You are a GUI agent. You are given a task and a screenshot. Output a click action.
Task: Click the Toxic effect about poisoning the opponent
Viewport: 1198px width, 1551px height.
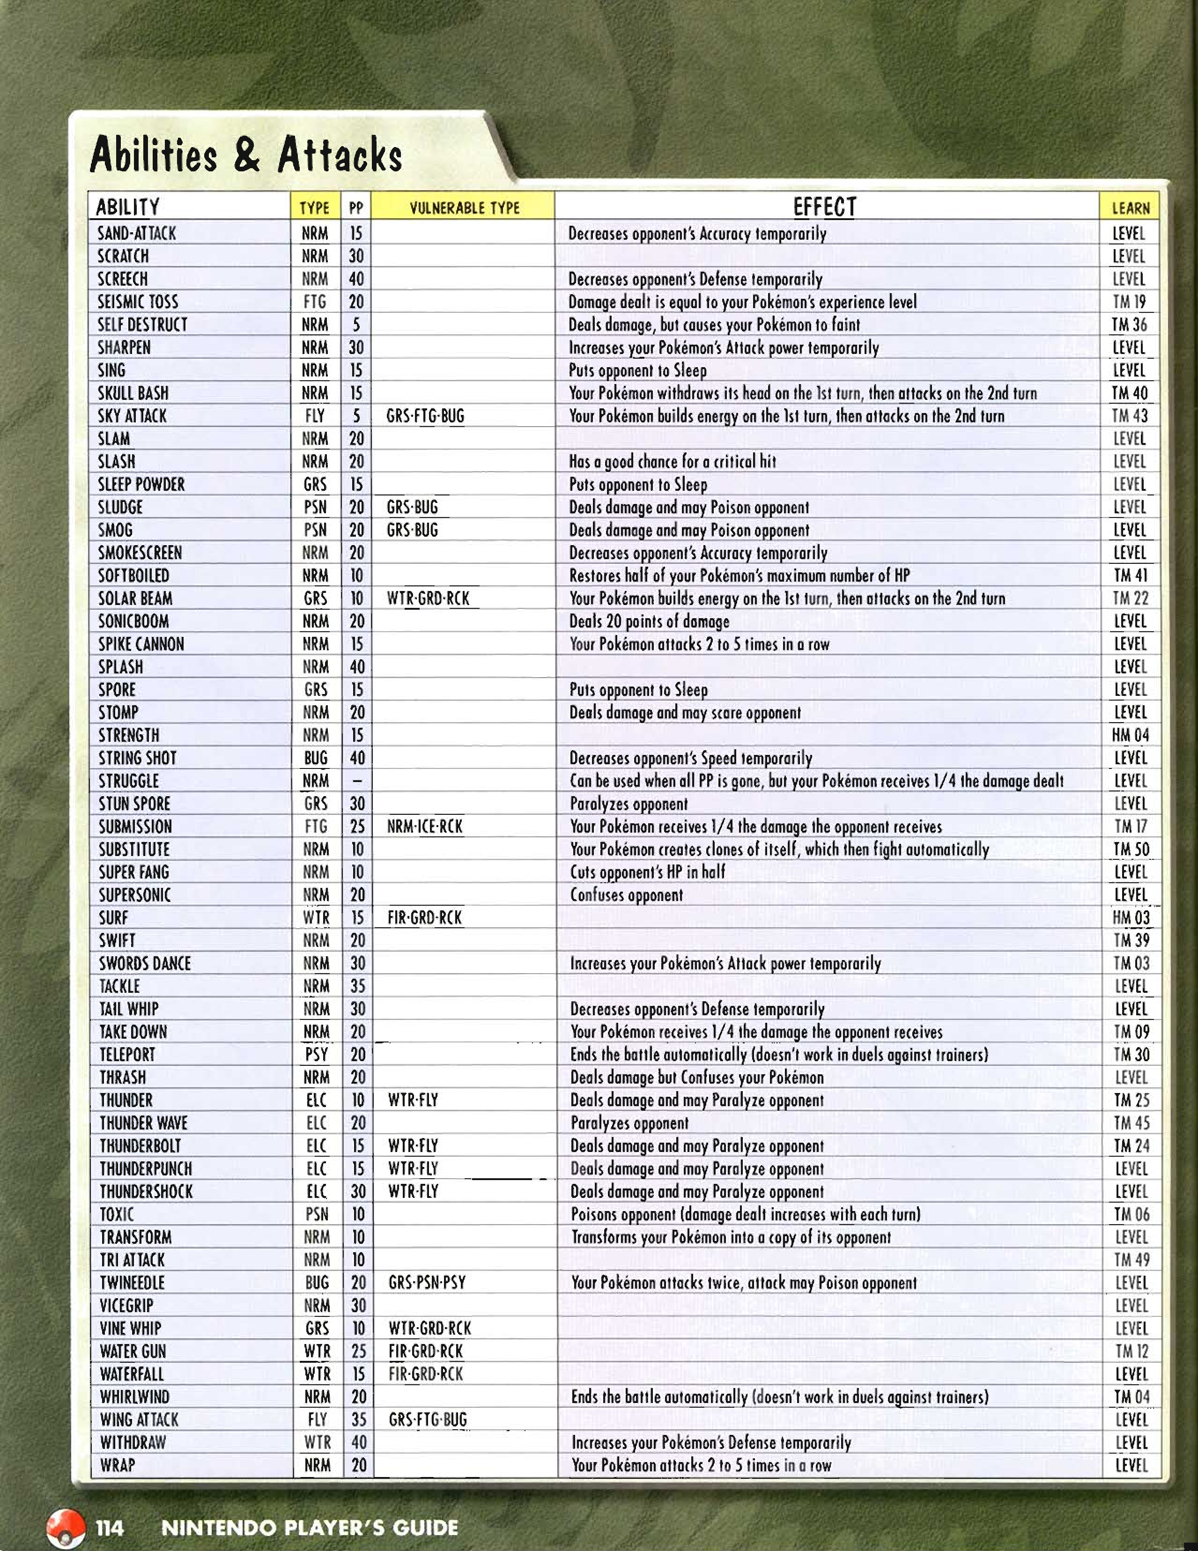point(747,1214)
